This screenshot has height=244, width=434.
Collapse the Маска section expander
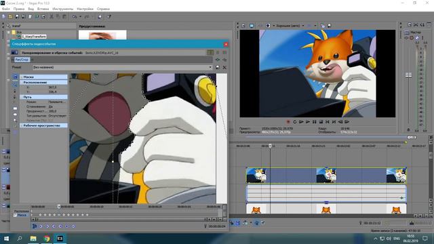pyautogui.click(x=21, y=77)
